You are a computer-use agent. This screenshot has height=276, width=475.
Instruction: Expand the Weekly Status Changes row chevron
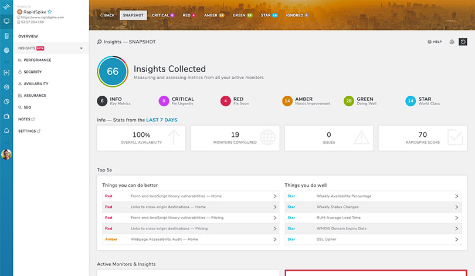tap(456, 207)
